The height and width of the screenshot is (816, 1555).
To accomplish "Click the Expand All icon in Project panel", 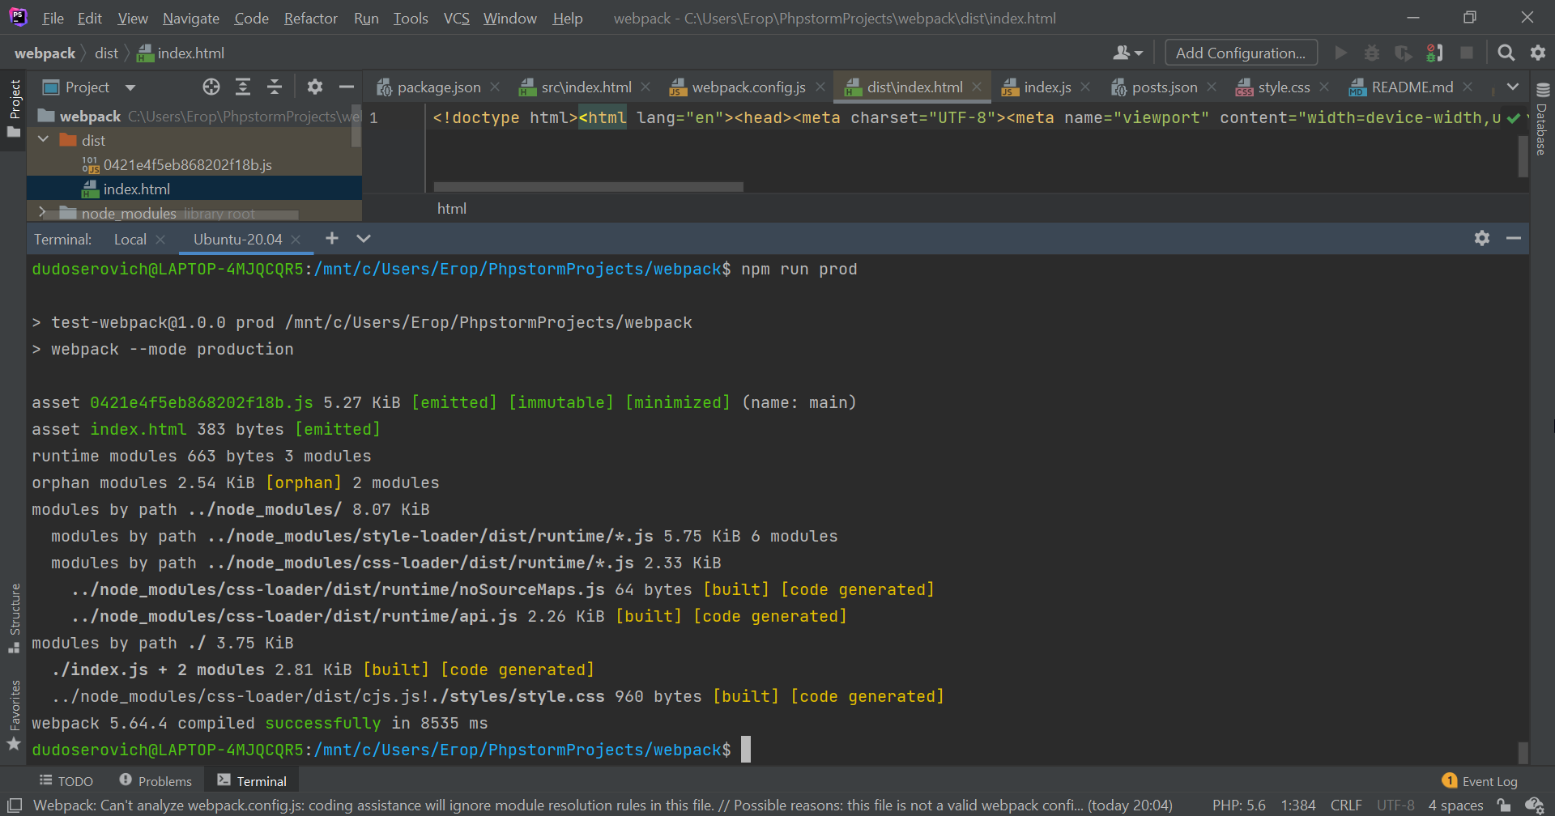I will point(243,87).
